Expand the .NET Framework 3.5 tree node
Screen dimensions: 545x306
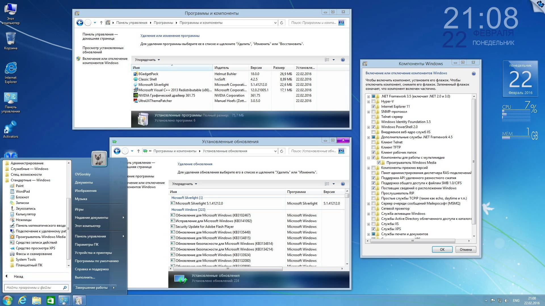pos(368,96)
